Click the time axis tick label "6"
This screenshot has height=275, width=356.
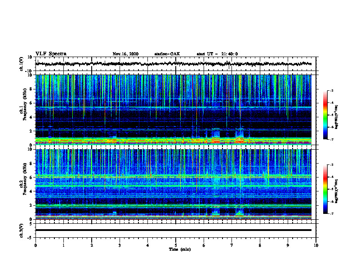coord(204,245)
